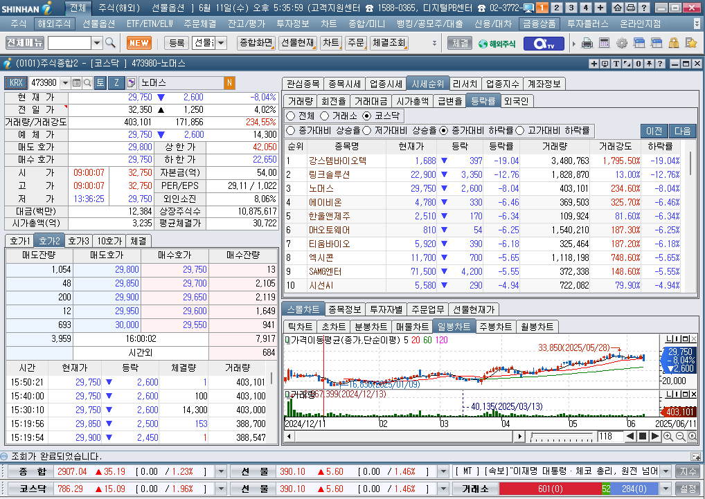Click the 체결조회 toolbar button
Image resolution: width=705 pixels, height=499 pixels.
(389, 43)
